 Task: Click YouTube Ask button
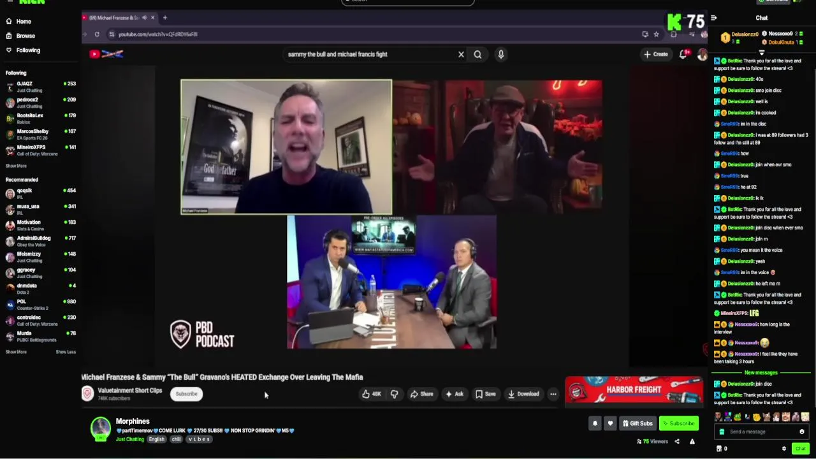455,394
